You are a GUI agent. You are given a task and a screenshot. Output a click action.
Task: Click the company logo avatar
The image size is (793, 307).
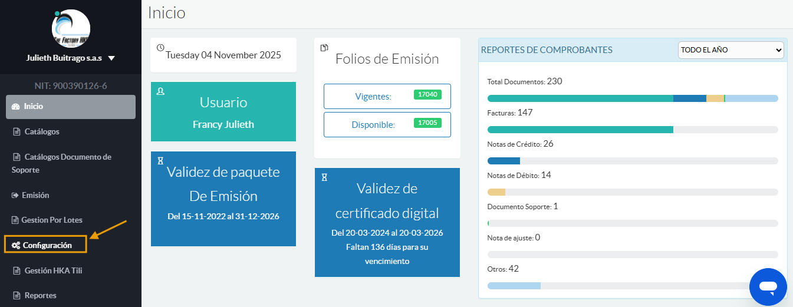[x=71, y=28]
